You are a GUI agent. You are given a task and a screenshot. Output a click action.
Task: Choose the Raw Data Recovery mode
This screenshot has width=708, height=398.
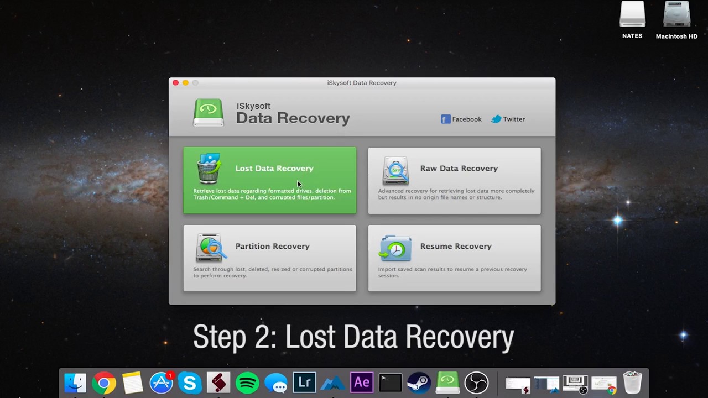454,180
